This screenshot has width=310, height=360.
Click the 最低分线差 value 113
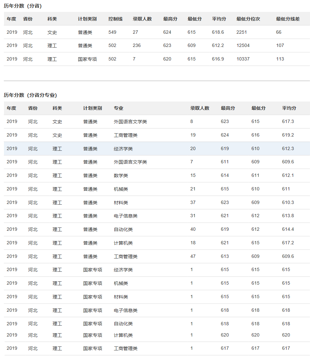tap(281, 59)
